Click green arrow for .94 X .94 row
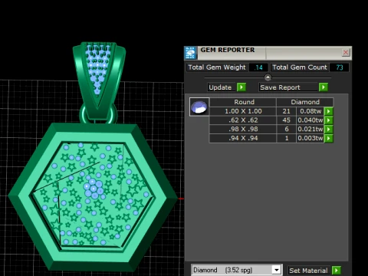The width and height of the screenshot is (368, 276). [x=329, y=138]
